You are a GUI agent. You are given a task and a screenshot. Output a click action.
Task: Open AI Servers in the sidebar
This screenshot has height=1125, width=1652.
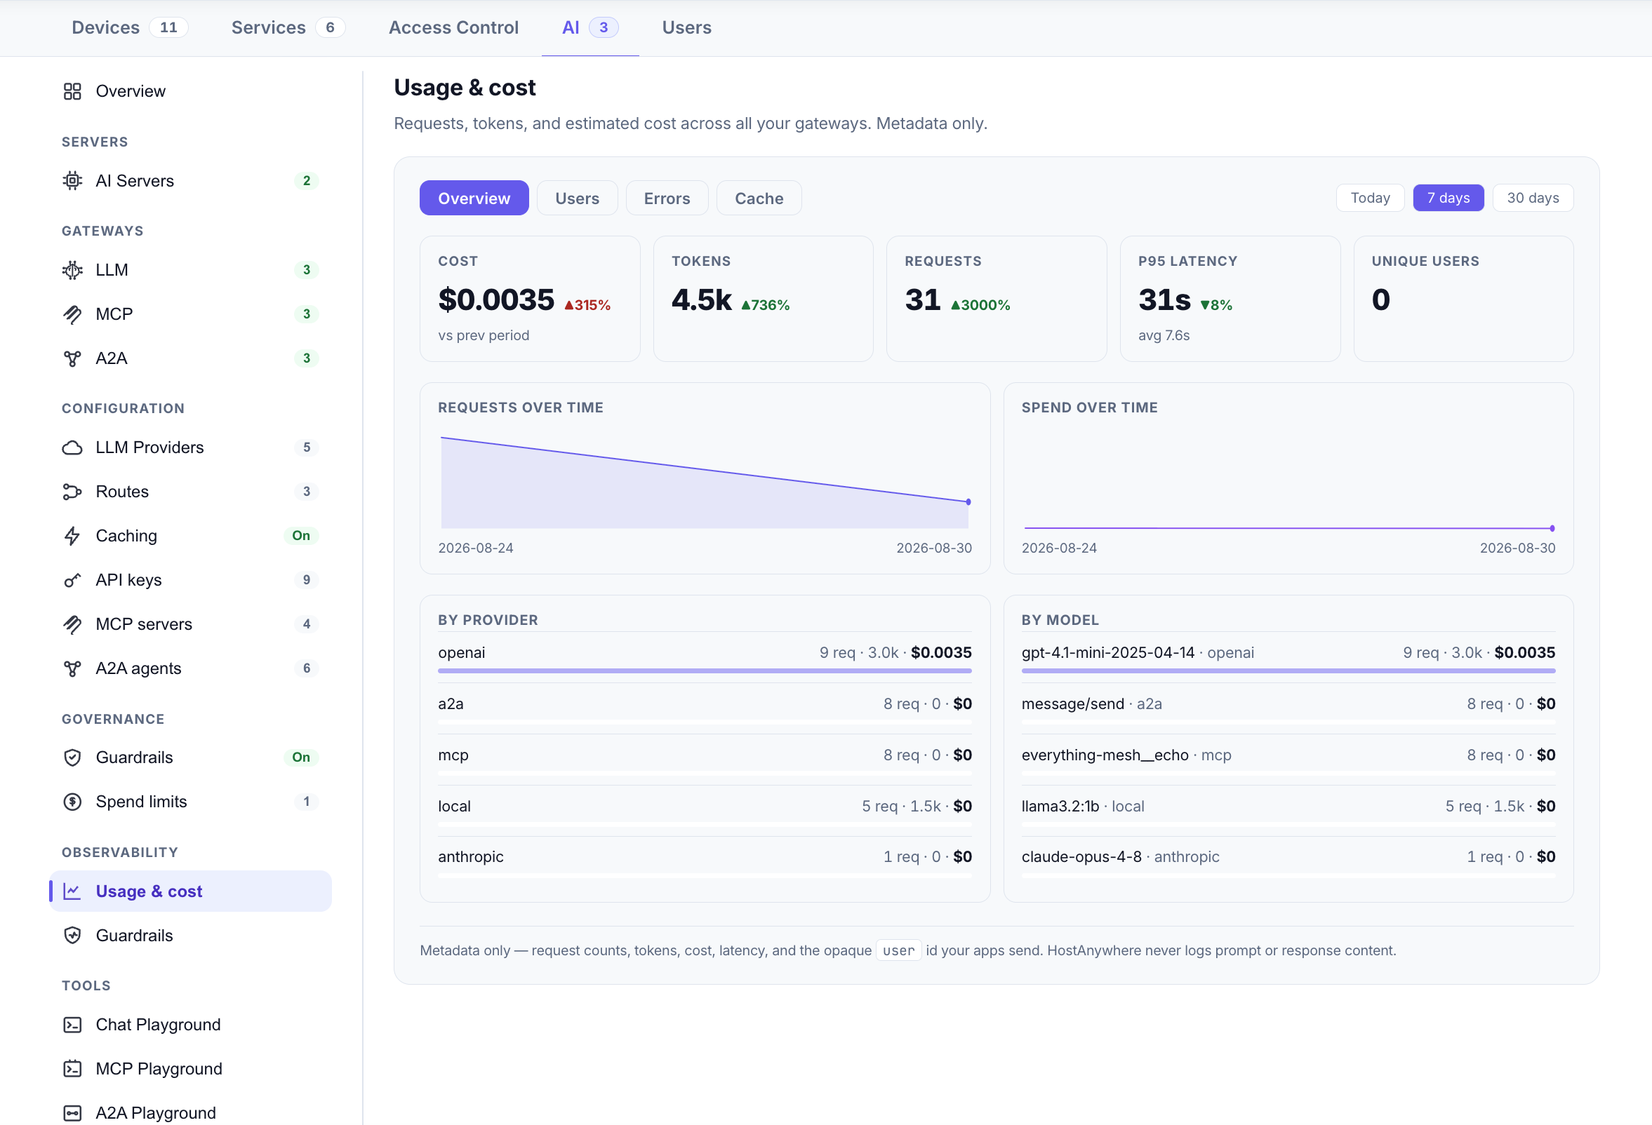point(190,181)
